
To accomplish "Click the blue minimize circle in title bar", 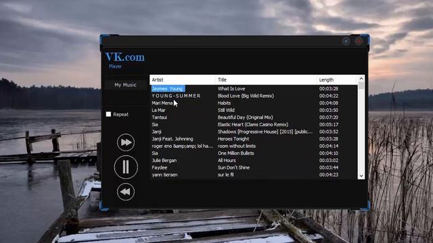I will (346, 41).
